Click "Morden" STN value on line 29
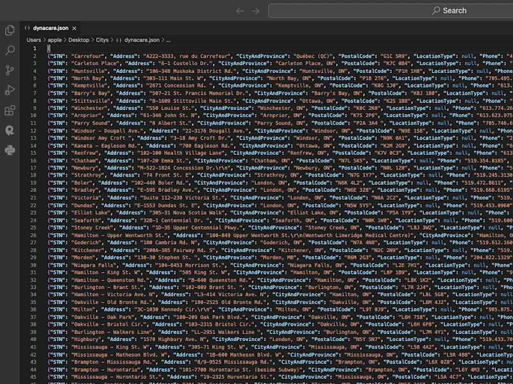The width and height of the screenshot is (513, 384). pyautogui.click(x=83, y=258)
